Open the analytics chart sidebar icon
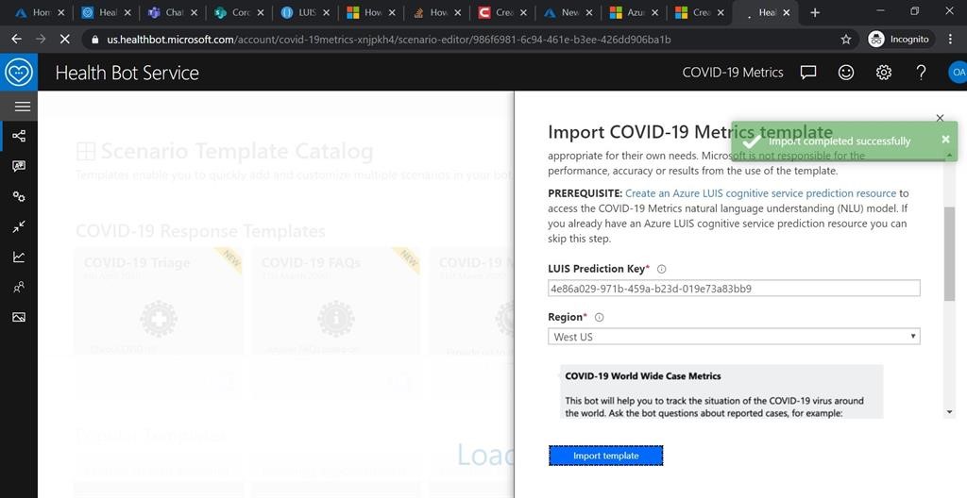Viewport: 967px width, 498px height. coord(19,257)
